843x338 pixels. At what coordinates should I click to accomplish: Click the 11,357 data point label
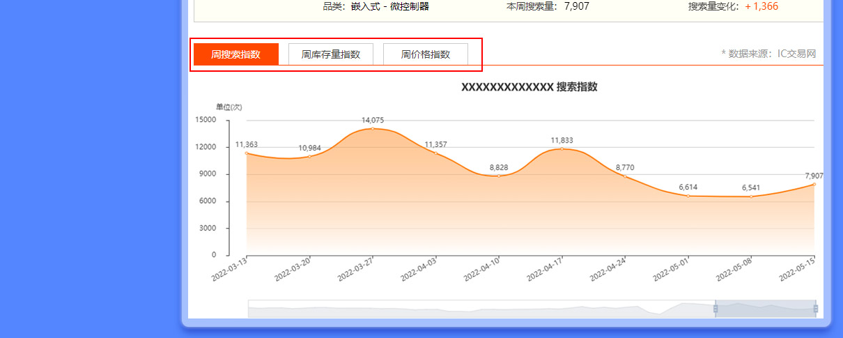(x=436, y=145)
